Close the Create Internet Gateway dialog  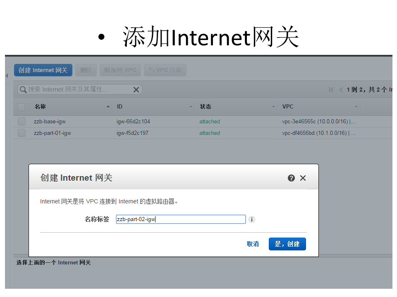coord(303,178)
